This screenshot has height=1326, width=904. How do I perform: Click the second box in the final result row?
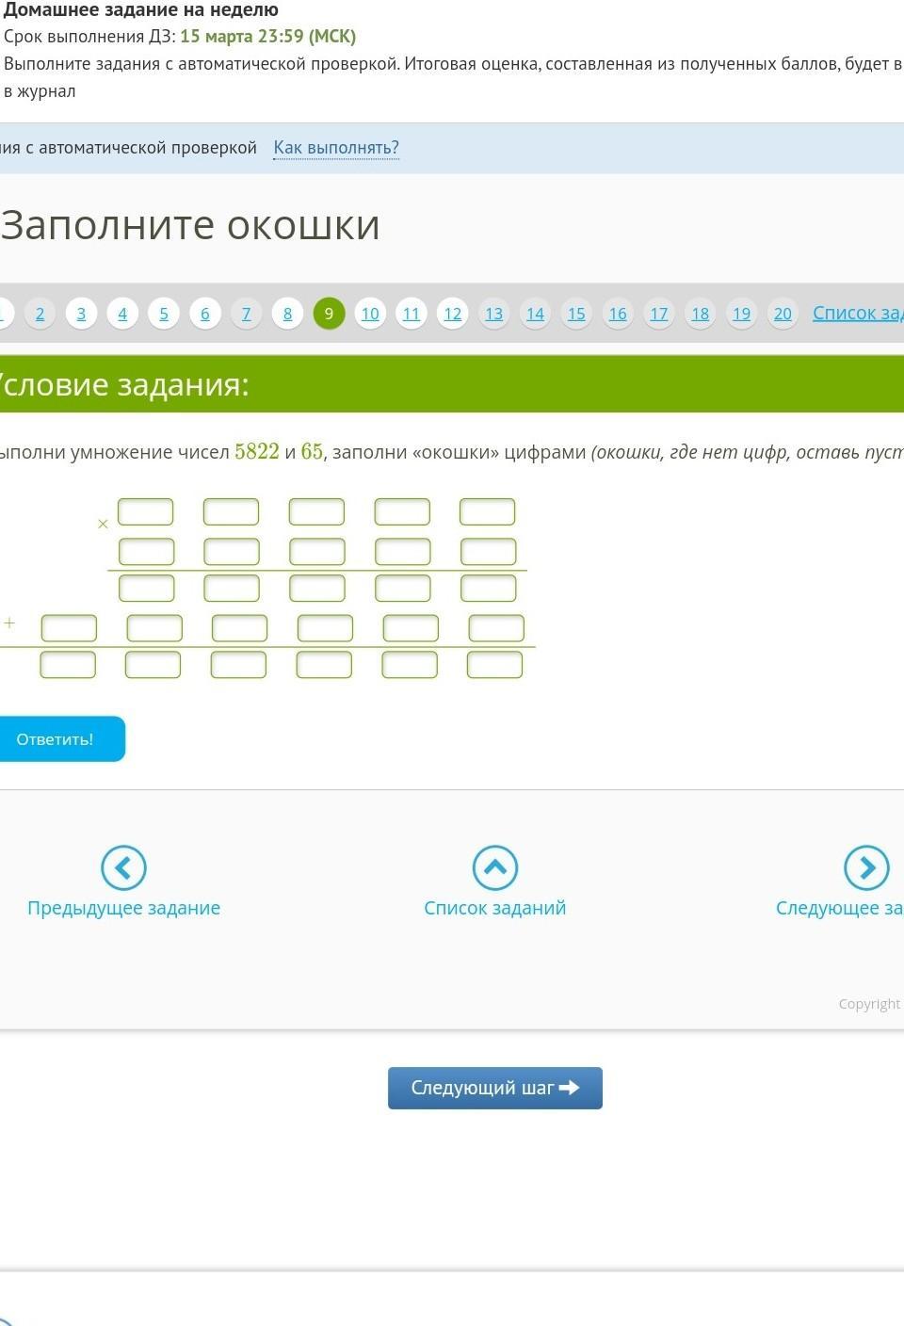(x=153, y=665)
